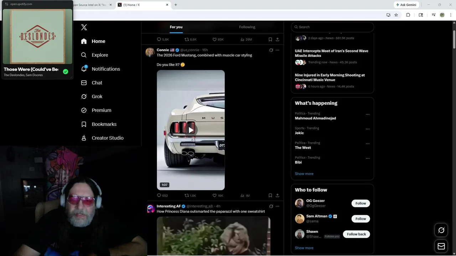This screenshot has height=256, width=456.
Task: Open Interesting AF profile avatar
Action: 151,209
